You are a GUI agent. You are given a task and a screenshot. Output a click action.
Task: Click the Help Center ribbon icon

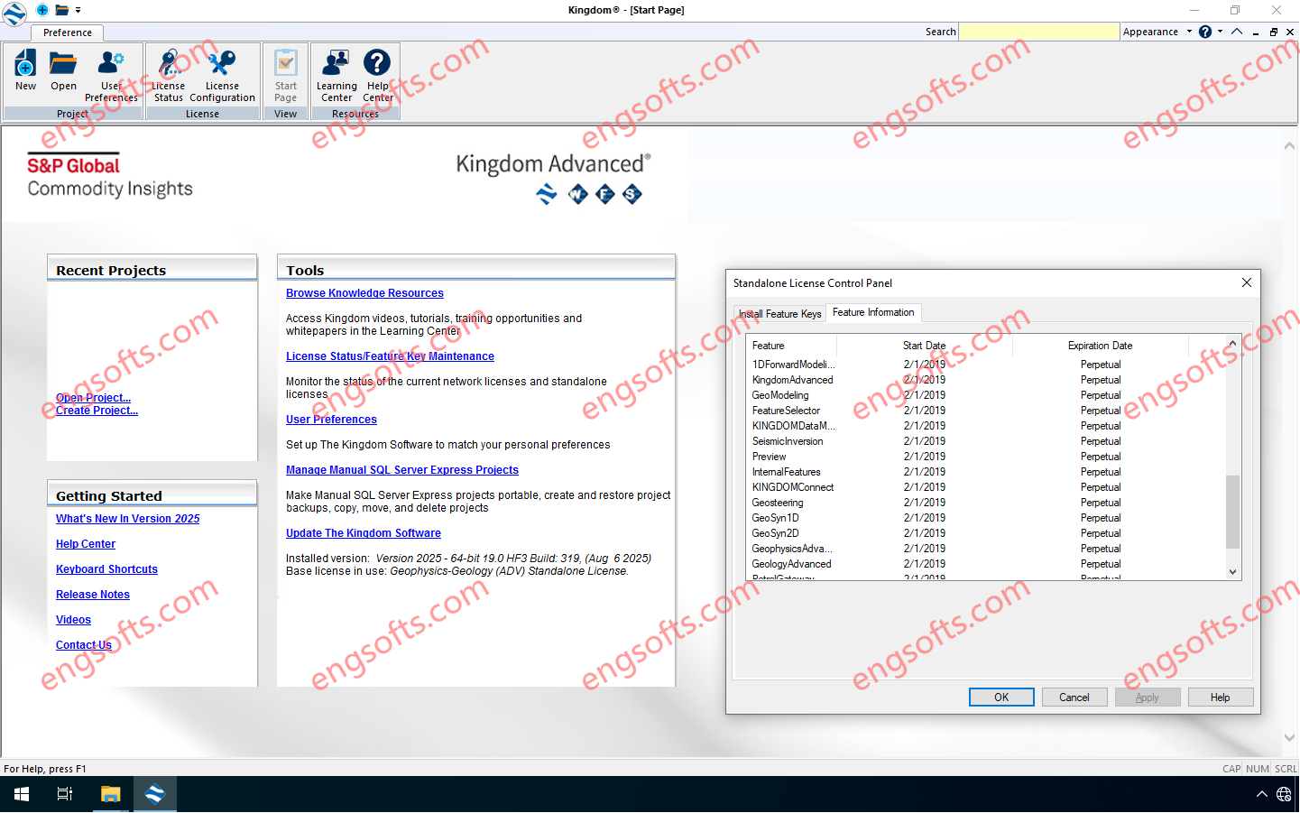coord(378,76)
